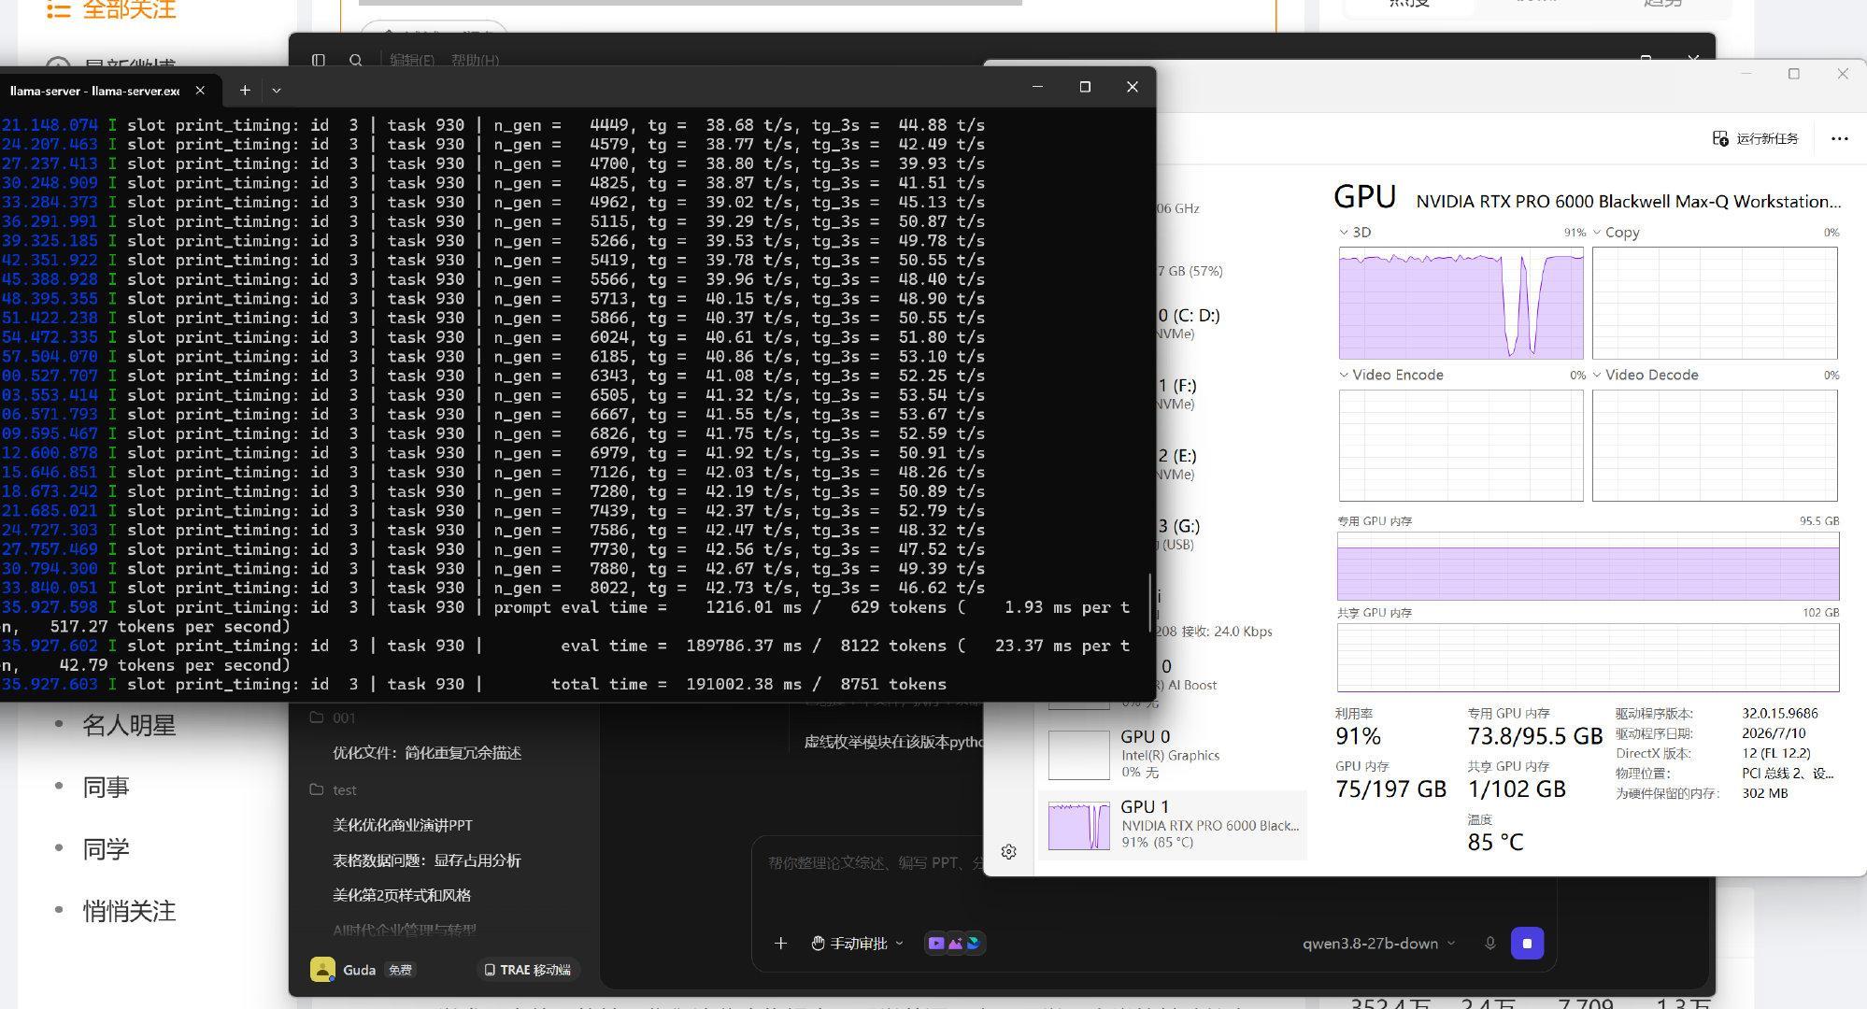Open a new terminal tab

pos(245,91)
